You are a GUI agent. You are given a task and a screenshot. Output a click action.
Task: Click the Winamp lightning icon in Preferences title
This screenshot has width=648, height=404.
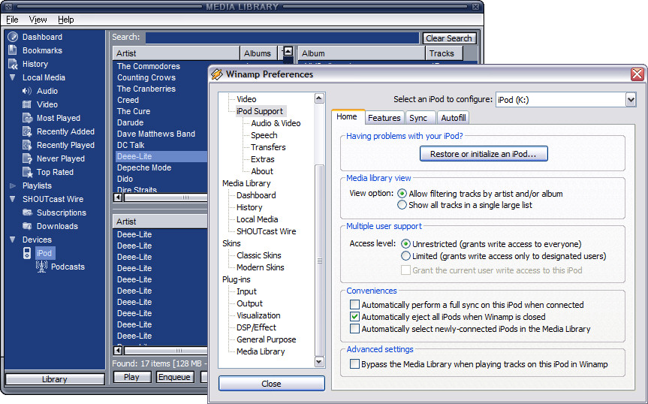point(217,74)
